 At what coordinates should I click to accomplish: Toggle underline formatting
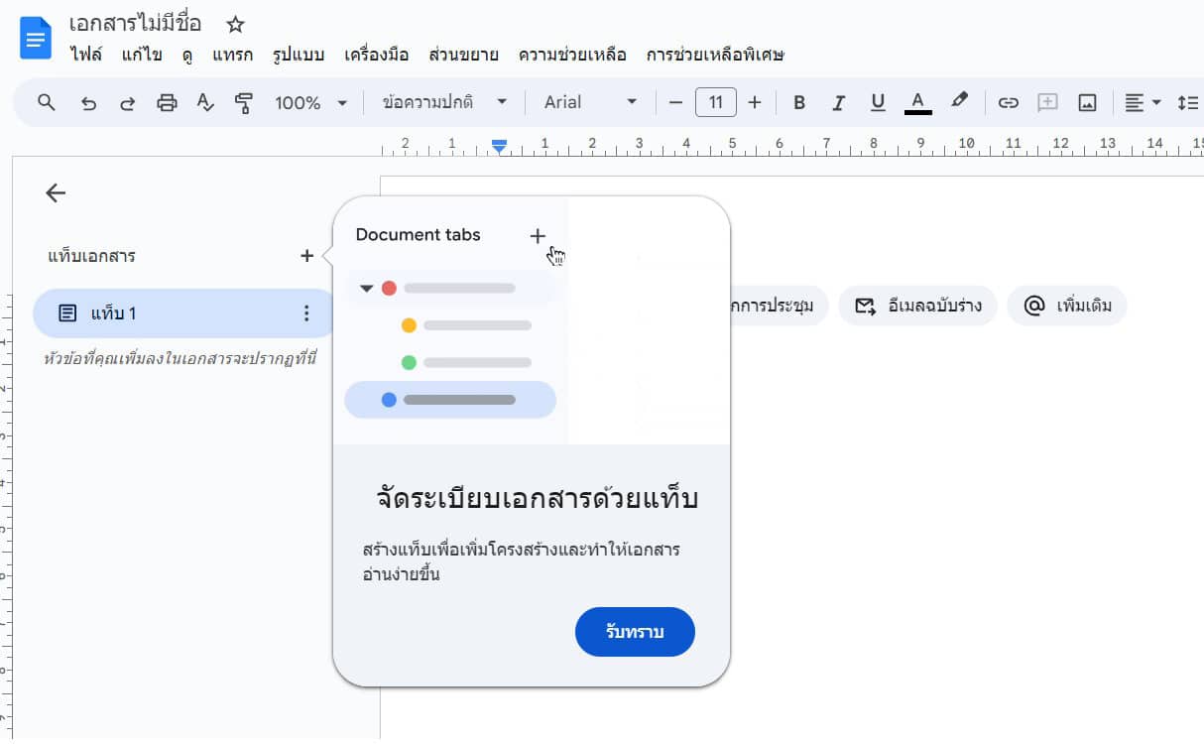point(878,102)
